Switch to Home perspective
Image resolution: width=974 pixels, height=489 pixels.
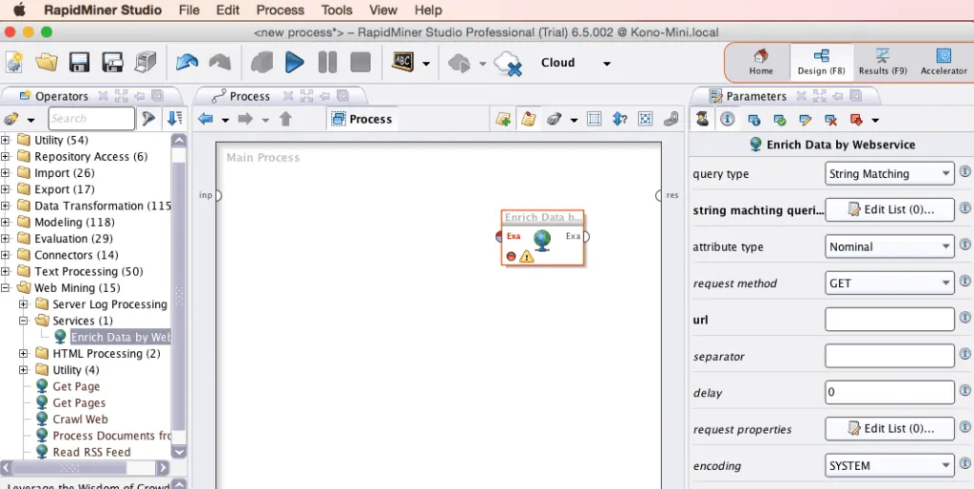(760, 62)
